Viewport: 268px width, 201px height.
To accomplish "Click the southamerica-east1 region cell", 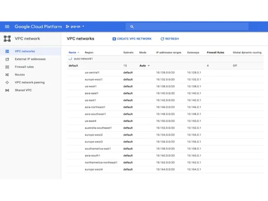I will pos(98,148).
